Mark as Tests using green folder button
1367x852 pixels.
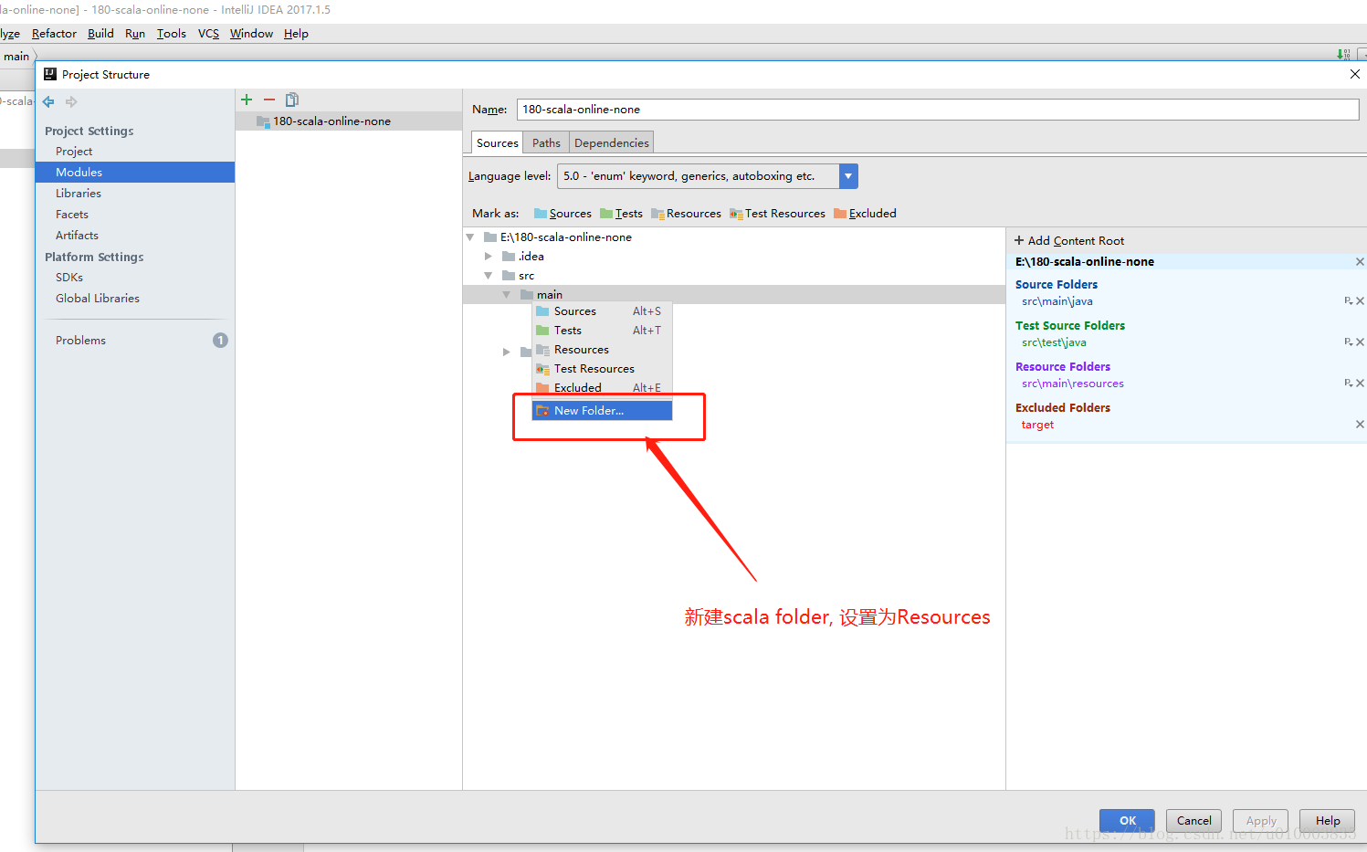tap(621, 214)
